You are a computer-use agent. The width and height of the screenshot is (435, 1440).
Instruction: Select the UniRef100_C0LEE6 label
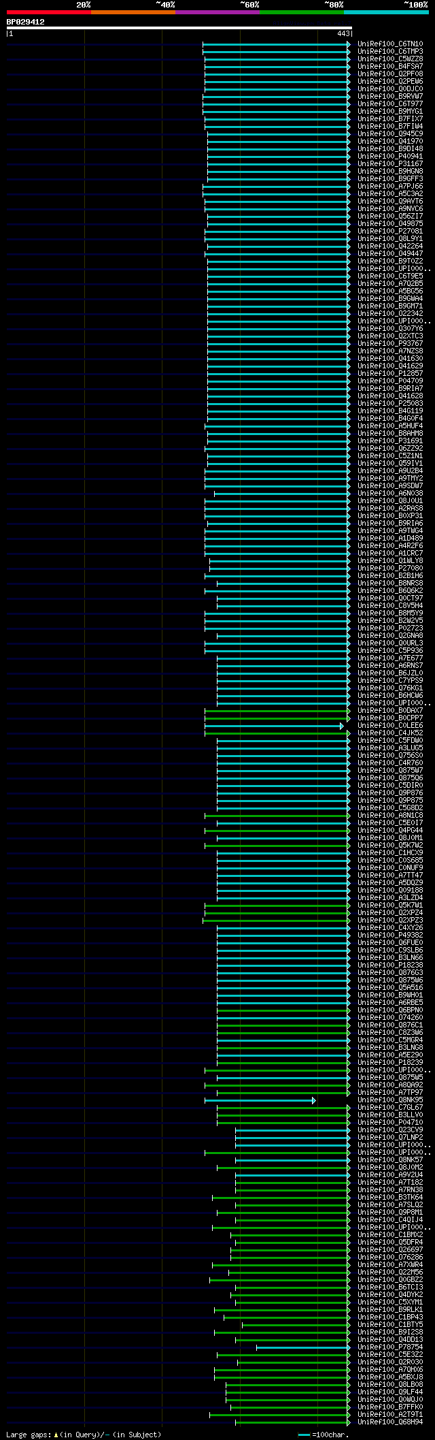[x=390, y=726]
